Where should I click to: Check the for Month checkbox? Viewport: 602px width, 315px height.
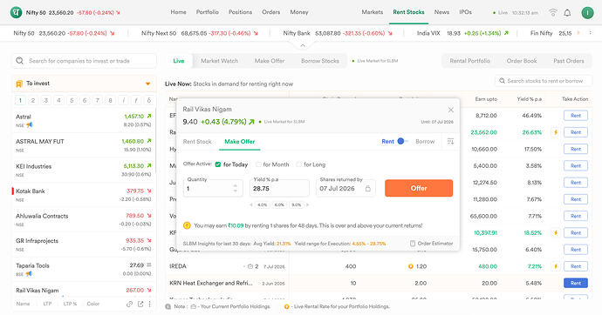(x=258, y=164)
